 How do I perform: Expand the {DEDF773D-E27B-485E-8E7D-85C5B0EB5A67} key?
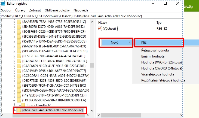[14, 81]
